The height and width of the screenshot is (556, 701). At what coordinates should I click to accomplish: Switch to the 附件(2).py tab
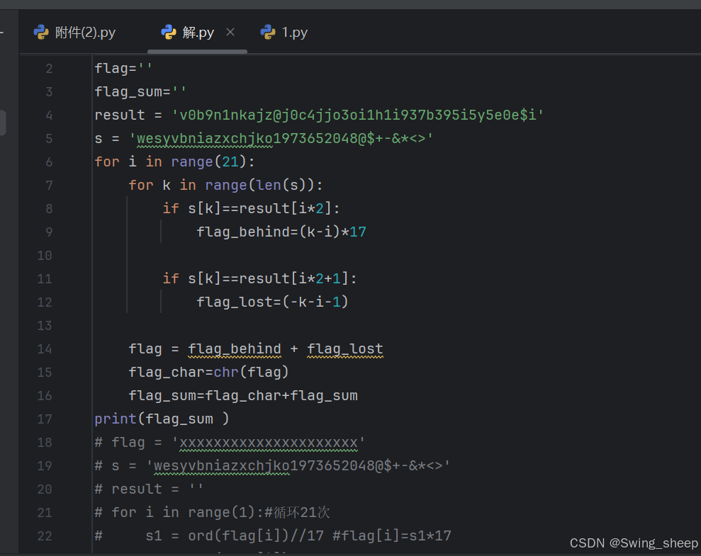pyautogui.click(x=74, y=33)
